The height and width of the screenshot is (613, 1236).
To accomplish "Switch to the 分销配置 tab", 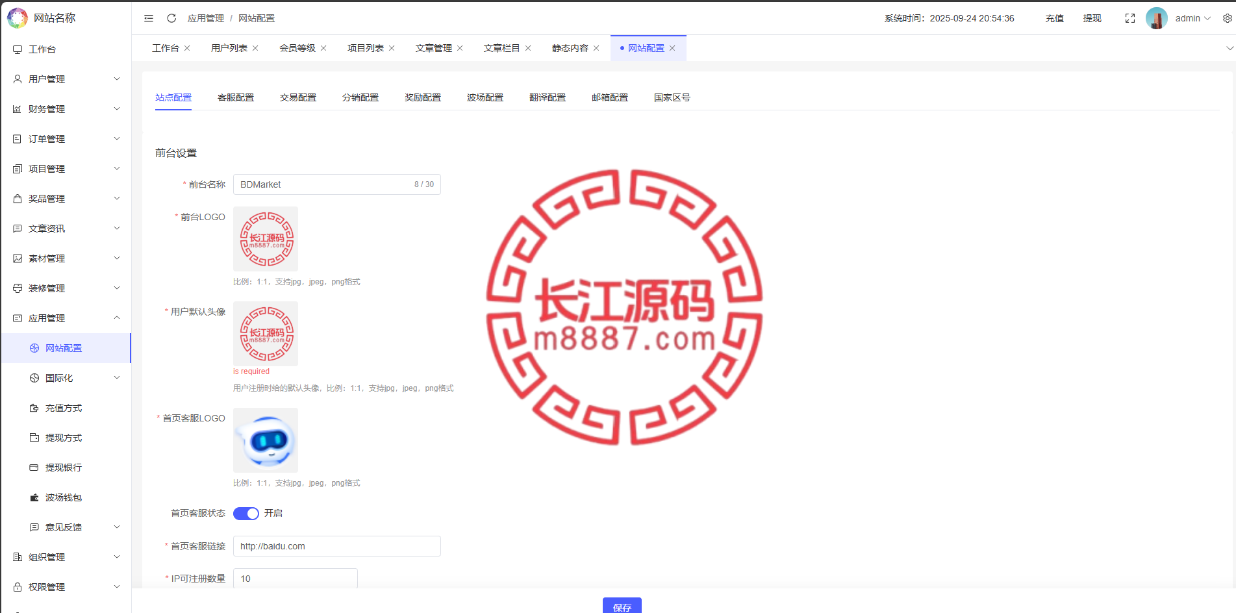I will click(x=360, y=97).
